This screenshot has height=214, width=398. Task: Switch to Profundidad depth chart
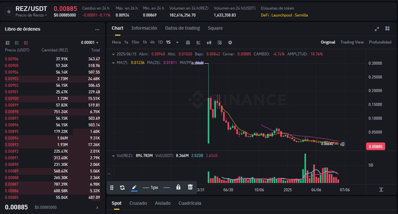coord(380,42)
